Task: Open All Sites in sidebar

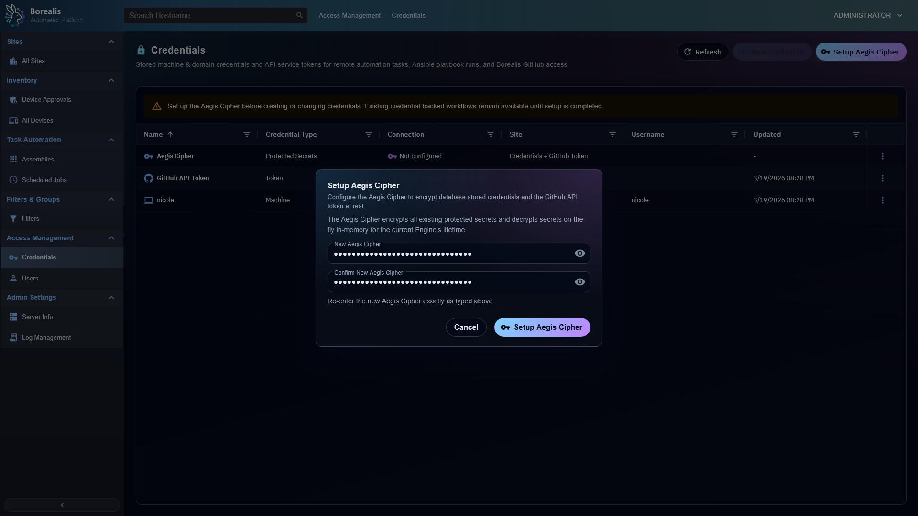Action: [x=62, y=61]
